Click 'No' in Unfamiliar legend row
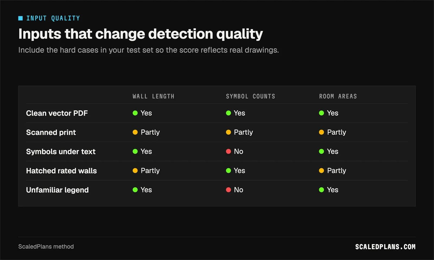434x260 pixels. (238, 190)
